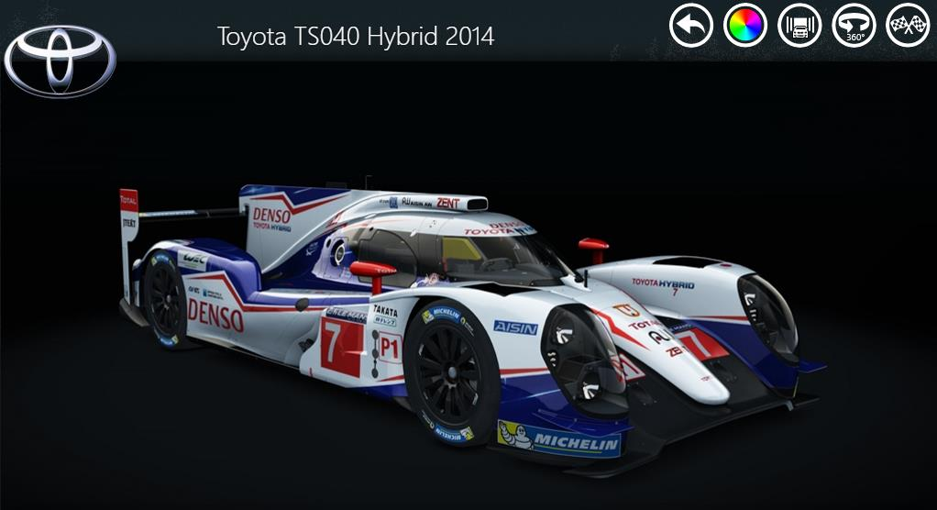
Task: Open the color wheel livery picker
Action: click(745, 25)
